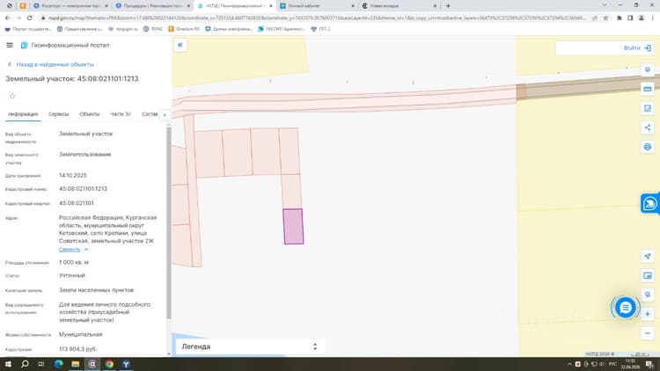Select the highlighted purple land plot
The height and width of the screenshot is (371, 660).
click(x=293, y=226)
